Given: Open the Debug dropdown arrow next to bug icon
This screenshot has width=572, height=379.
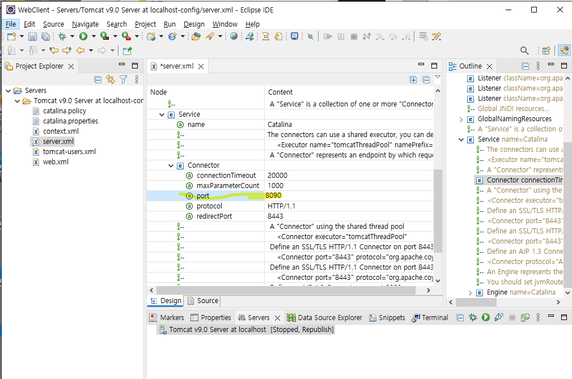Looking at the screenshot, I should coord(72,36).
